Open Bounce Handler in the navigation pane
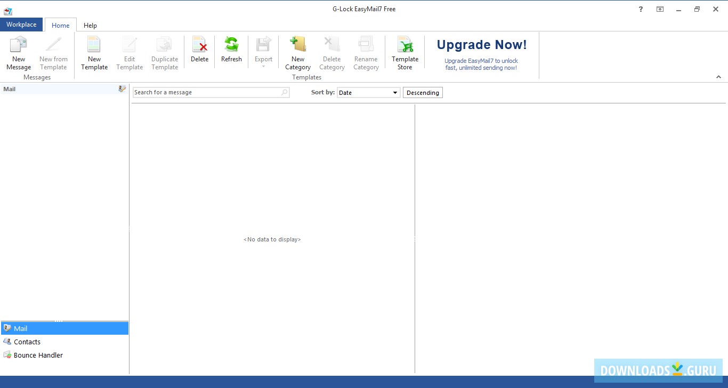 (64, 355)
